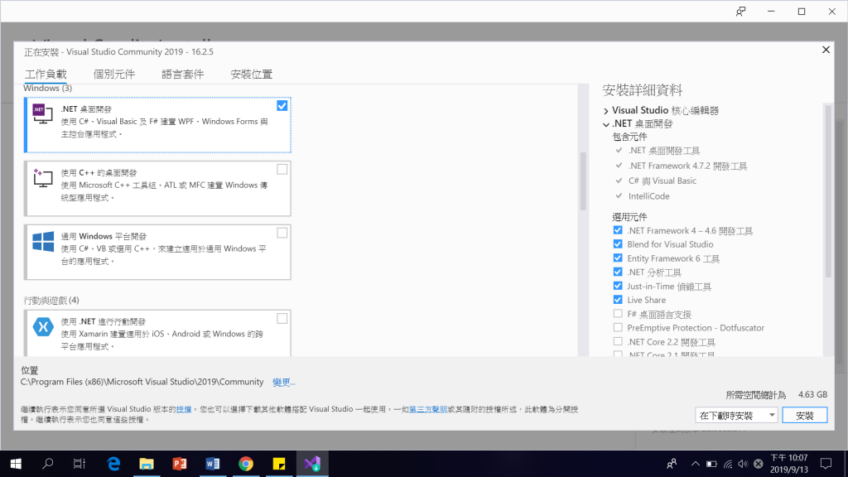This screenshot has height=477, width=848.
Task: Click the 變更... location link
Action: pyautogui.click(x=284, y=383)
